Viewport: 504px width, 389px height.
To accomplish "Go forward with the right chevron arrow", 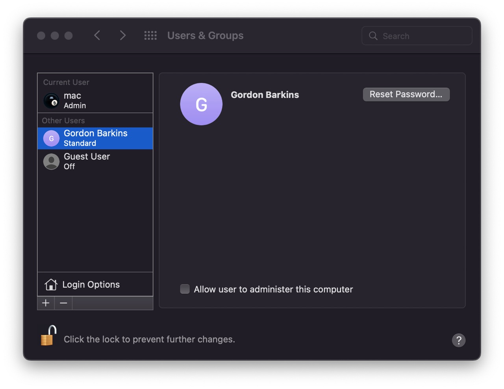I will click(122, 35).
